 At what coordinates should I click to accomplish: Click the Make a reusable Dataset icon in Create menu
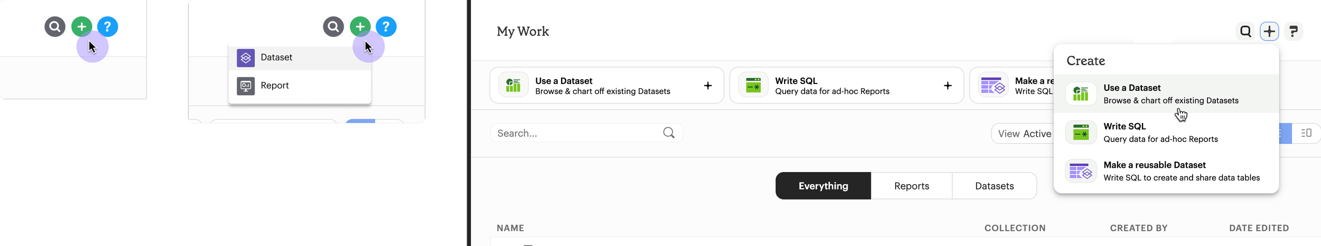(x=1081, y=172)
